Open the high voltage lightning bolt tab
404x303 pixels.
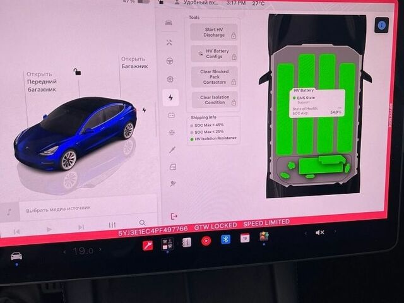[x=170, y=98]
